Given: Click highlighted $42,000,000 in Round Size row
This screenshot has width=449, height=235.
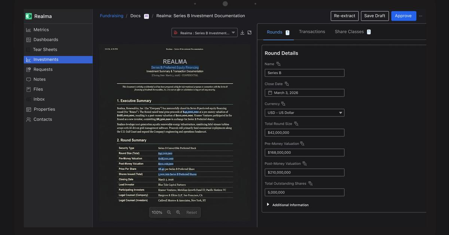Looking at the screenshot, I should (165, 153).
